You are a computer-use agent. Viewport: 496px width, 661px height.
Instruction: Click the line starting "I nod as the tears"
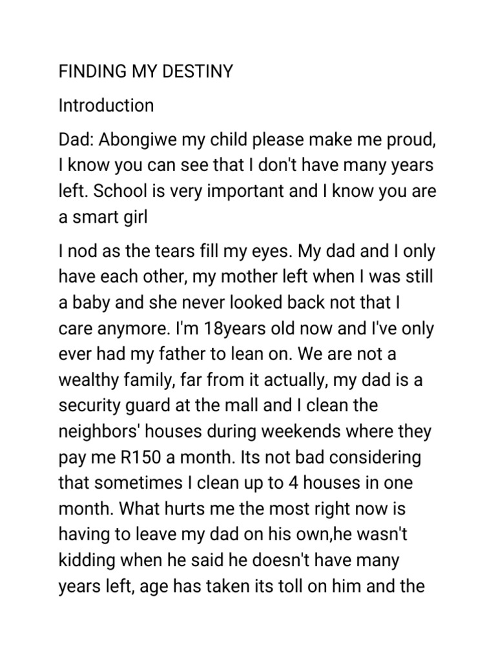point(245,252)
